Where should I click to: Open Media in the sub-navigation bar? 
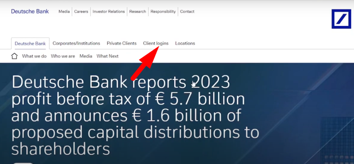pyautogui.click(x=86, y=56)
